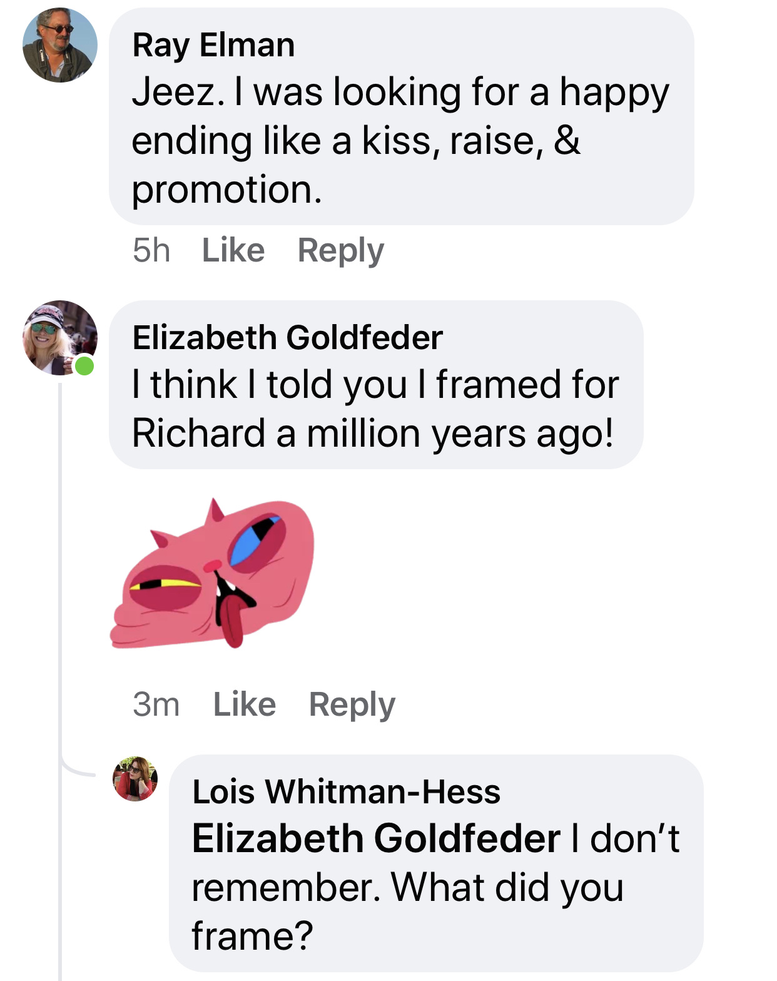Click the Elizabeth Goldfeder commenter name

pos(287,338)
